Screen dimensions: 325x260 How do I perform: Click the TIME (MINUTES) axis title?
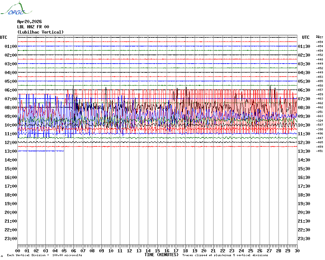(161, 255)
